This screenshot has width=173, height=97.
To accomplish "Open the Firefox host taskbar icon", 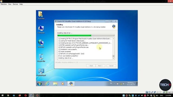I will 20,95.
